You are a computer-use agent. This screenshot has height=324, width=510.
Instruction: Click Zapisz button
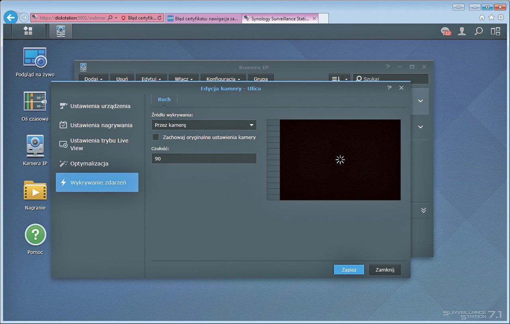[349, 270]
